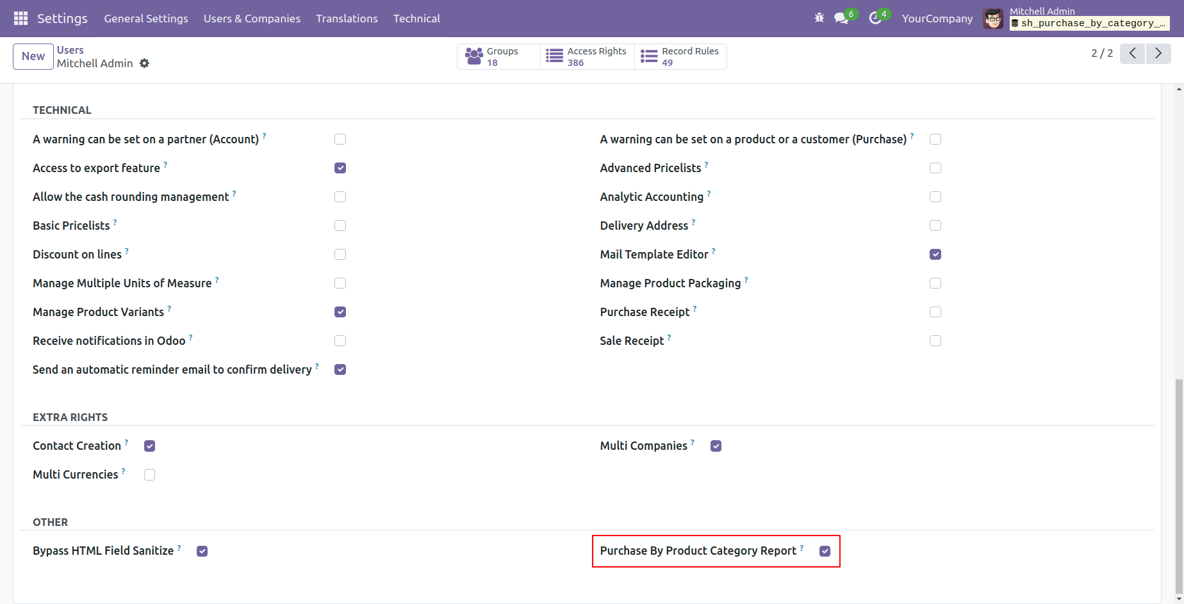Click Mitchell Admin avatar picture
The width and height of the screenshot is (1184, 604).
point(993,19)
